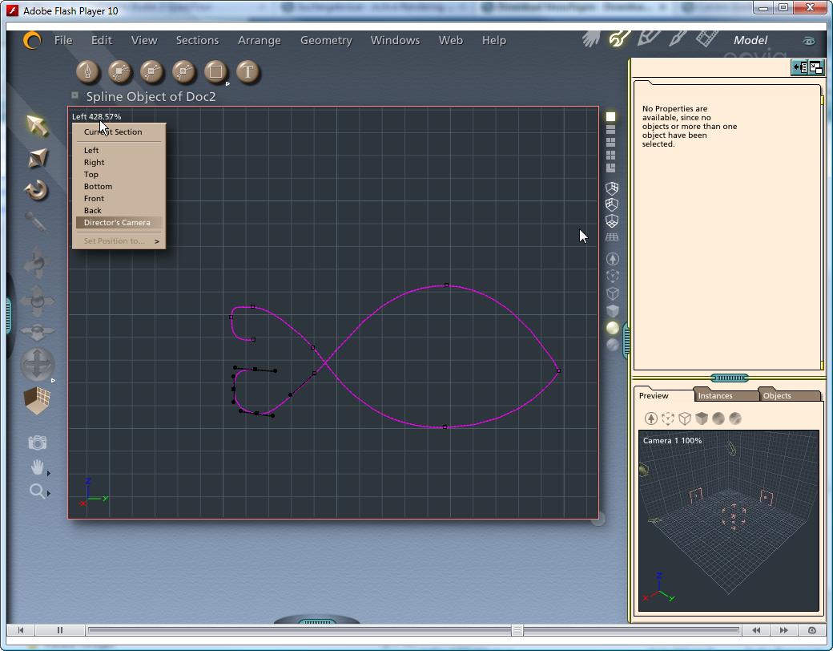The height and width of the screenshot is (651, 833).
Task: Toggle the eye icon beside Model
Action: pyautogui.click(x=808, y=40)
